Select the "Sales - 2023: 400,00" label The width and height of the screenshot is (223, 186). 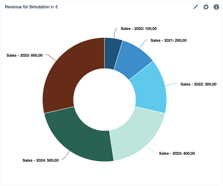pos(177,153)
